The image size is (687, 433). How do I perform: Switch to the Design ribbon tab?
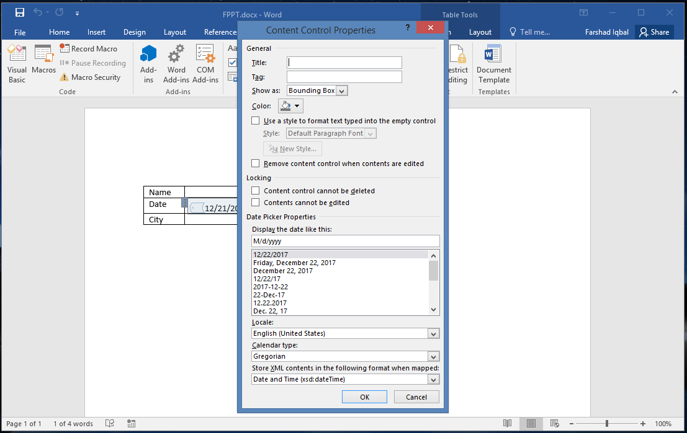(x=134, y=32)
